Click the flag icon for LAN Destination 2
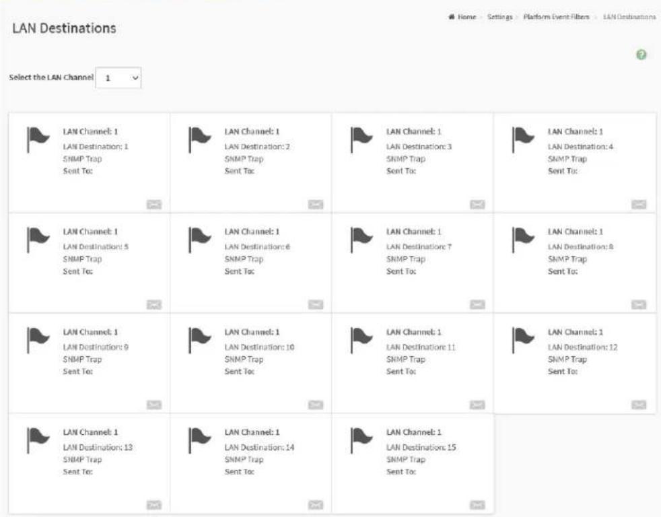661x517 pixels. point(200,139)
